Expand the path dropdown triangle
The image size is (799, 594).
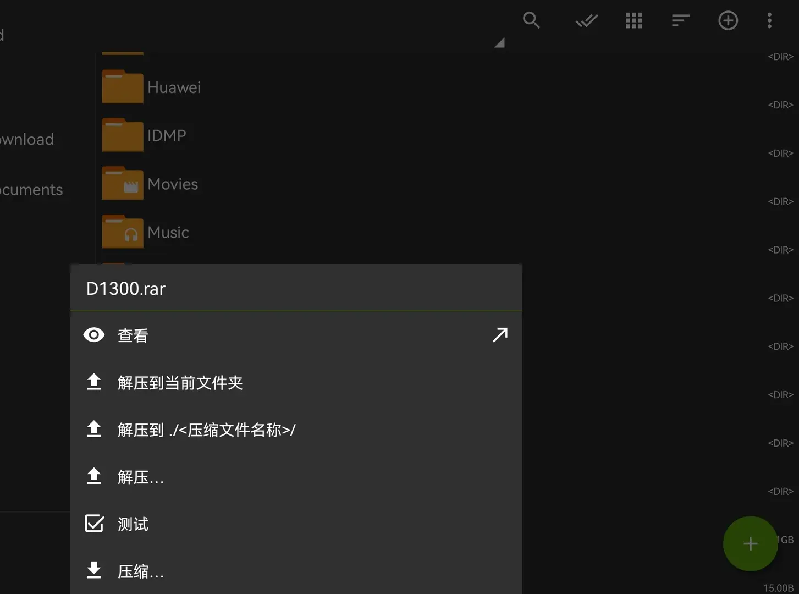pyautogui.click(x=499, y=42)
